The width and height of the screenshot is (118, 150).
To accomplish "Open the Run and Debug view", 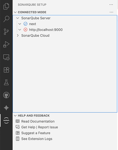I will coord(6,44).
